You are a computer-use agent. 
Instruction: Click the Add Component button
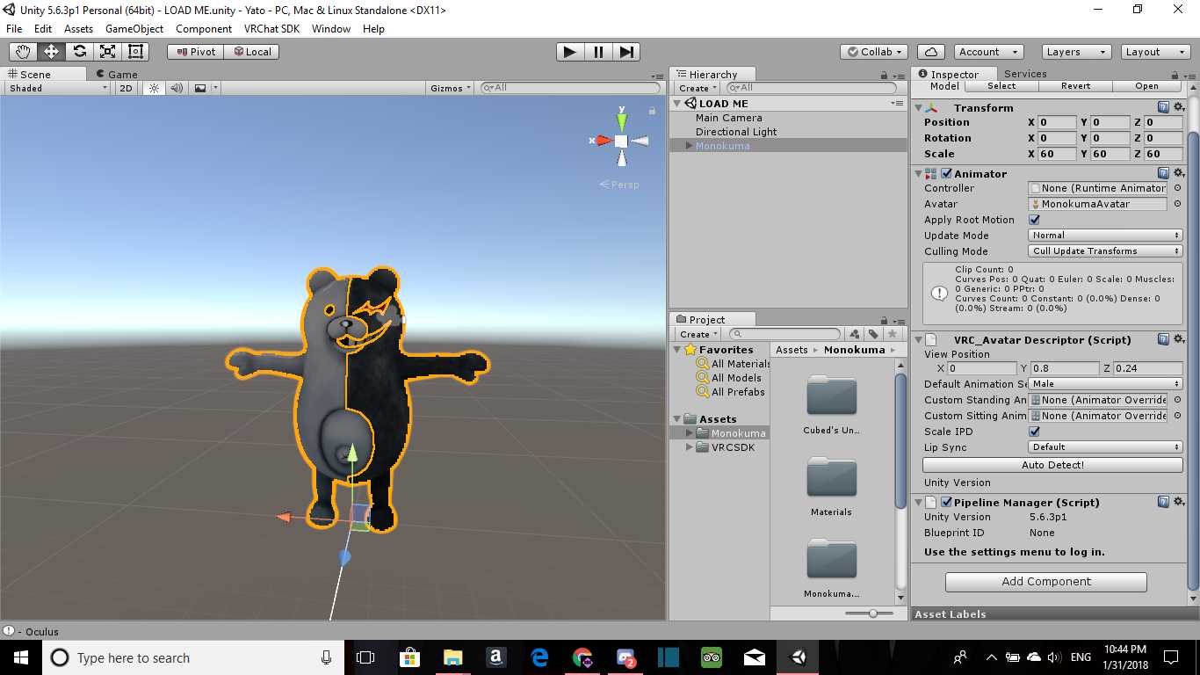coord(1045,582)
